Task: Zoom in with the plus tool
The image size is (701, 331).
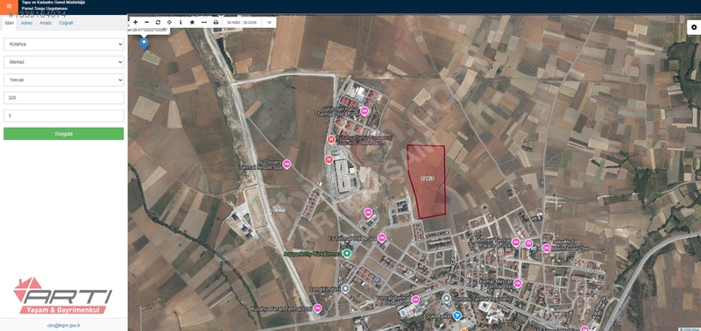Action: [x=136, y=22]
